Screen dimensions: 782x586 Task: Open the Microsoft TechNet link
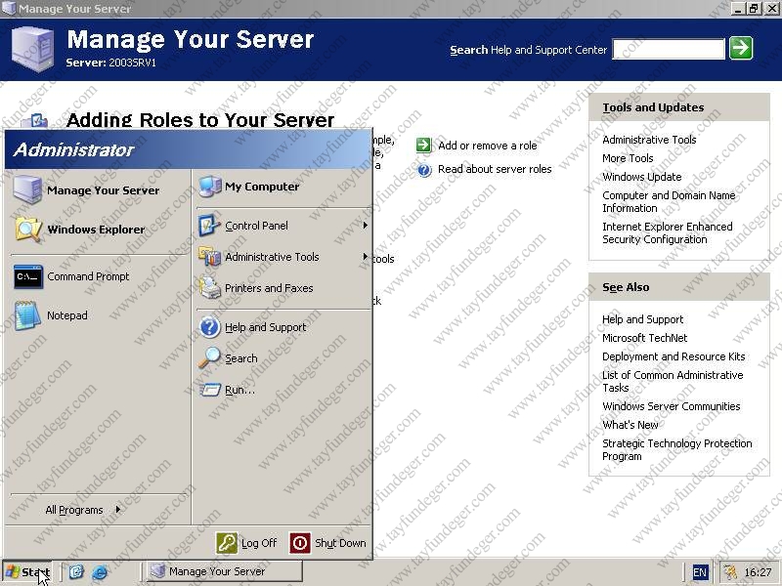645,338
